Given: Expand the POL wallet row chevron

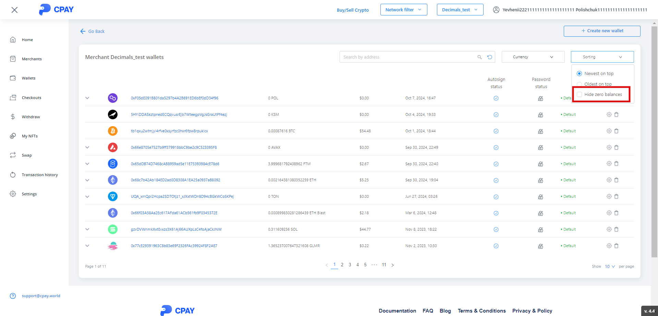Looking at the screenshot, I should 87,98.
